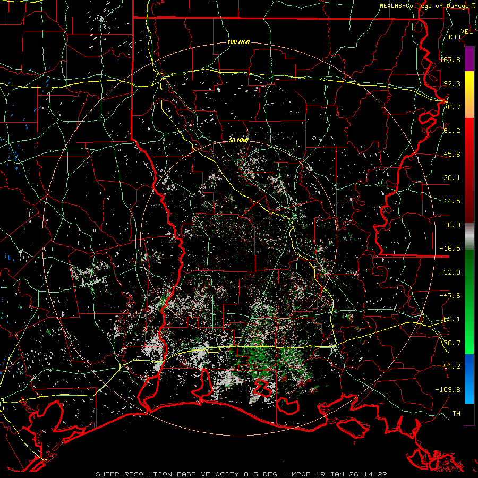Pick the purple segment of the velocity color bar
The height and width of the screenshot is (478, 478).
click(469, 59)
